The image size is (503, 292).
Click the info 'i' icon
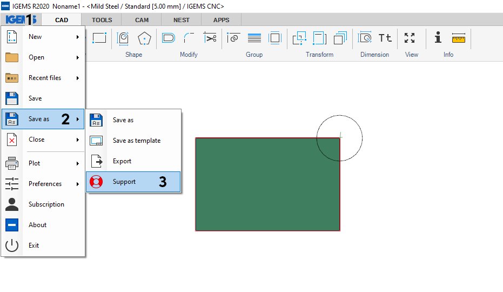click(x=438, y=37)
